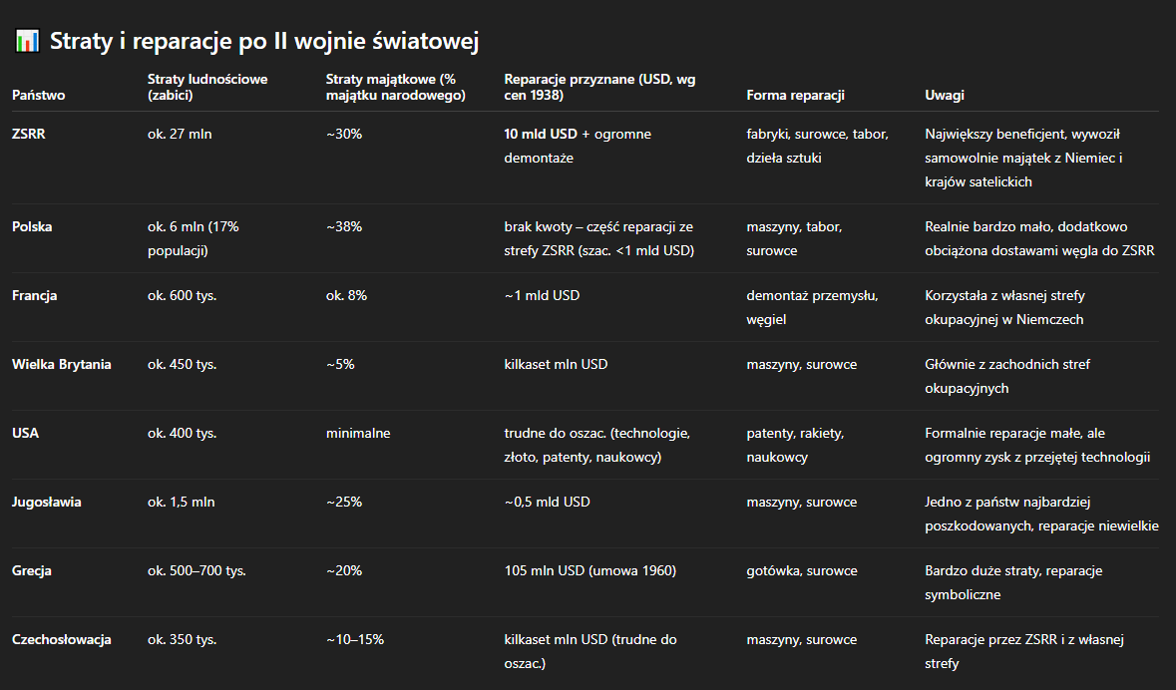This screenshot has width=1176, height=690.
Task: Click the 'Forma reparacji' column header
Action: [x=795, y=96]
